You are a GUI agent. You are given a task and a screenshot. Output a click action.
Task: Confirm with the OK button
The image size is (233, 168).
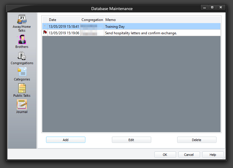(165, 154)
